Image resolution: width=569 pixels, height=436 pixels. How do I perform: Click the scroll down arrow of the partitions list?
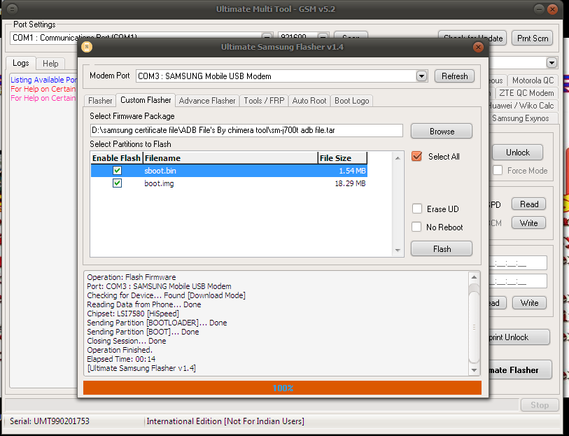[x=398, y=251]
